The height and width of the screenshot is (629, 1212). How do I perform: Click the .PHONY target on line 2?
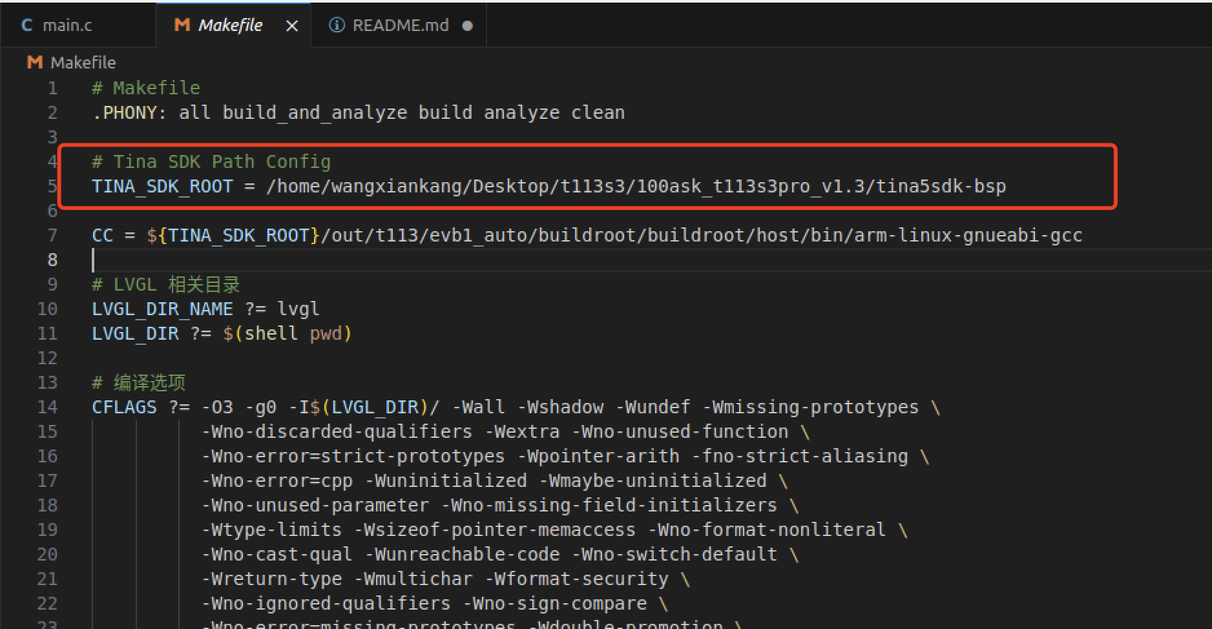[125, 112]
